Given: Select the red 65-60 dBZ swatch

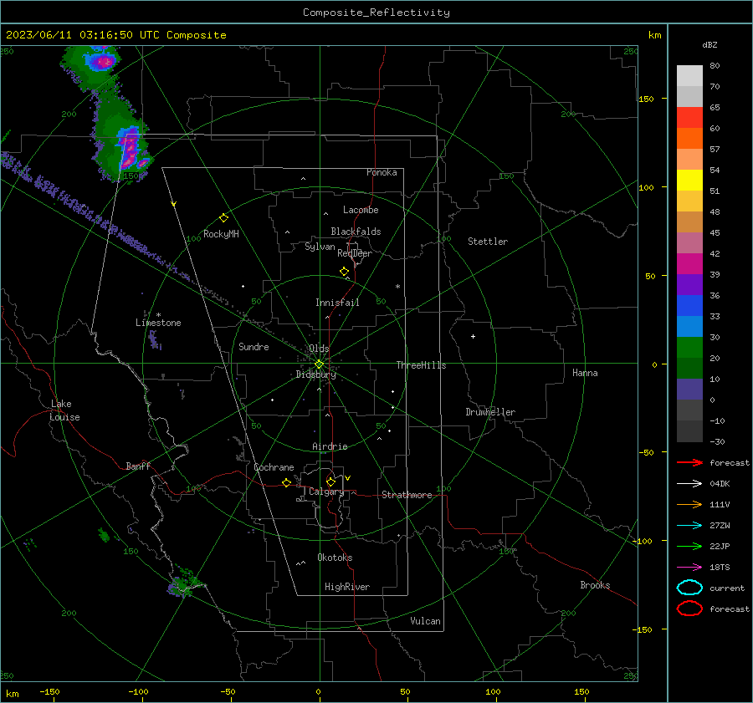Looking at the screenshot, I should [x=689, y=118].
